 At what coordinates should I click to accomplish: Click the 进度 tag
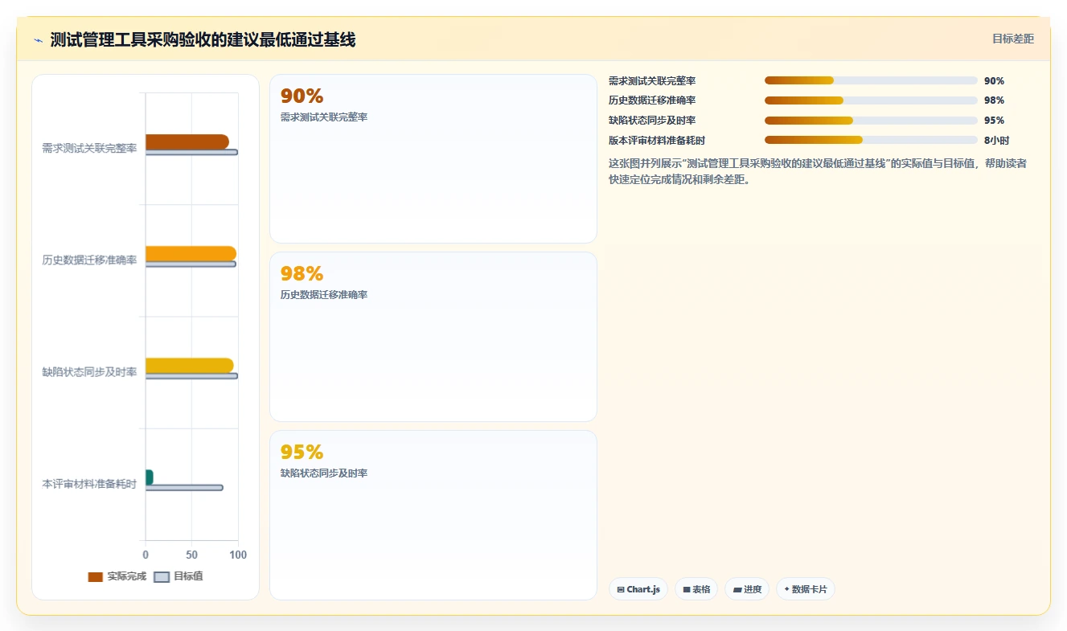tap(747, 589)
